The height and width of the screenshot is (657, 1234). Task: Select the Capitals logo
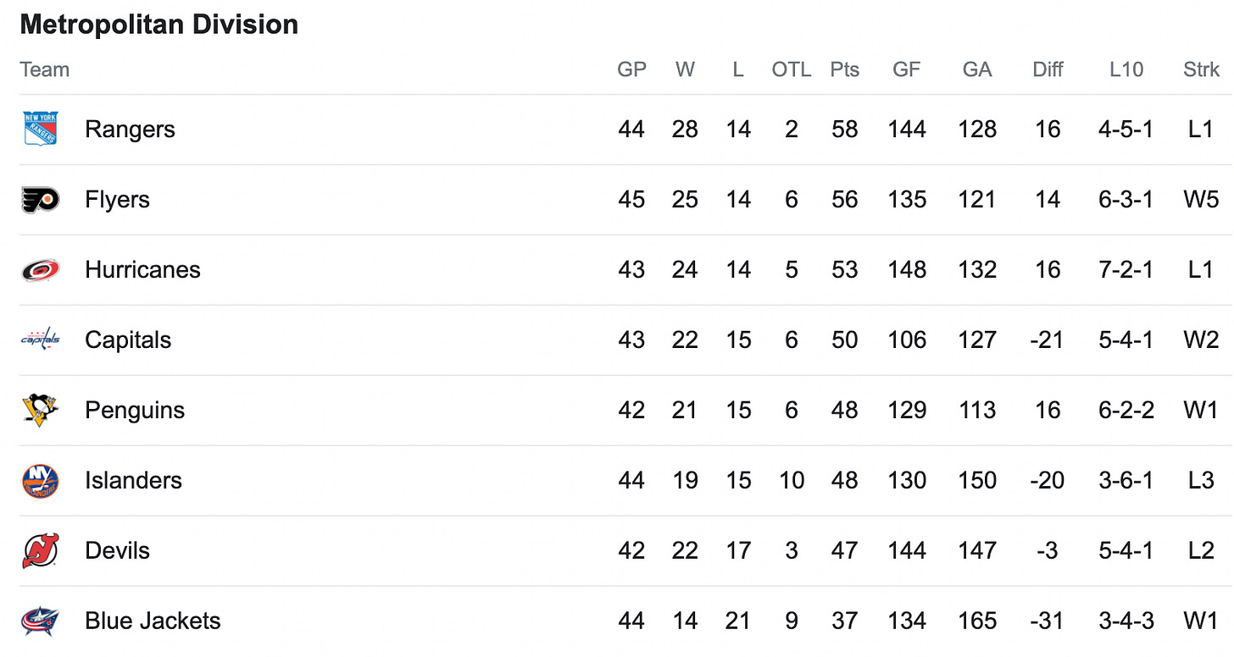tap(41, 340)
